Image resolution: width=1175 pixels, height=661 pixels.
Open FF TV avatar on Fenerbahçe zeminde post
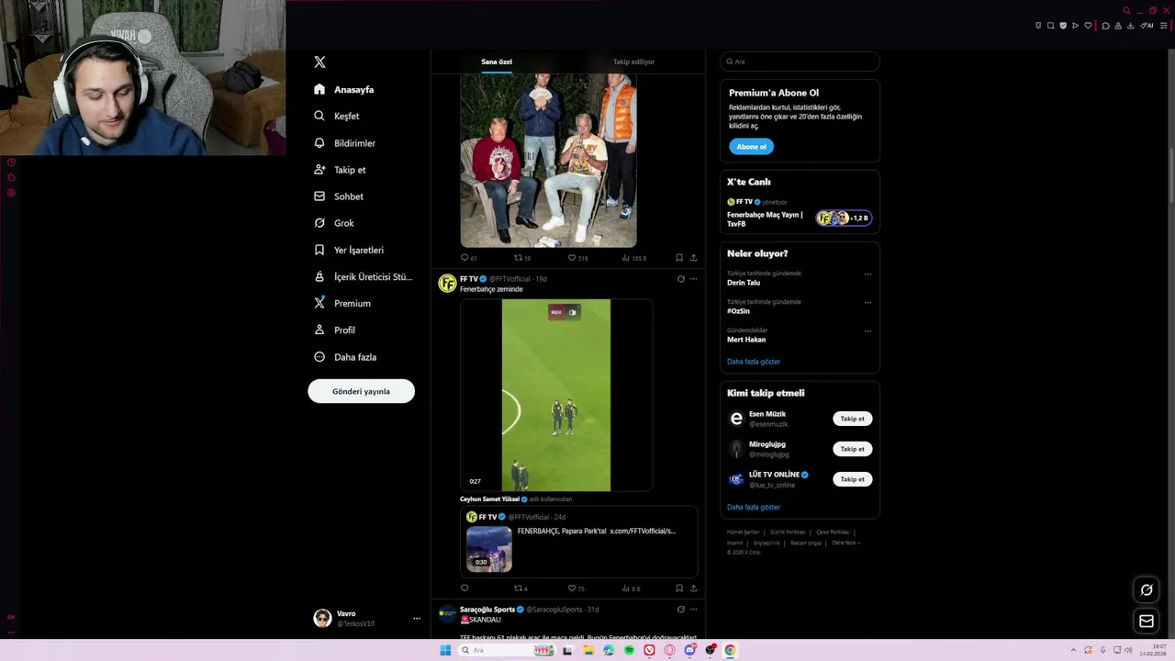(x=447, y=283)
